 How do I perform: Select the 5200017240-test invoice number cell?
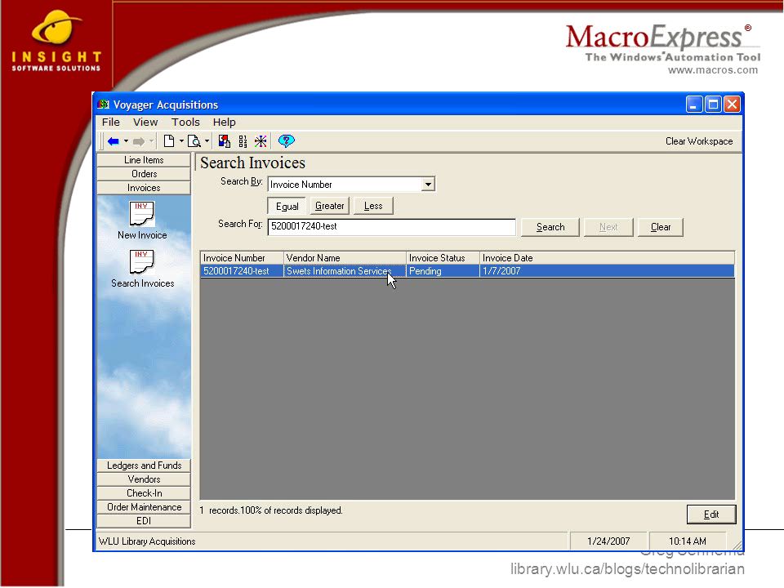point(242,271)
